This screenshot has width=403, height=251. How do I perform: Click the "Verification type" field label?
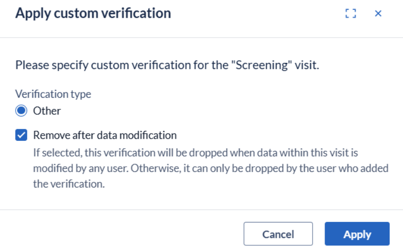pyautogui.click(x=53, y=94)
